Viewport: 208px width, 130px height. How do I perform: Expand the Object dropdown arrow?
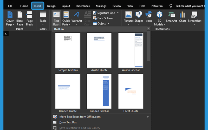click(x=108, y=23)
